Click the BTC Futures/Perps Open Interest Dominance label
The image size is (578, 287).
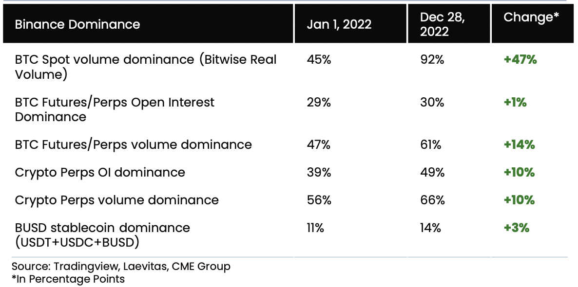click(x=115, y=109)
